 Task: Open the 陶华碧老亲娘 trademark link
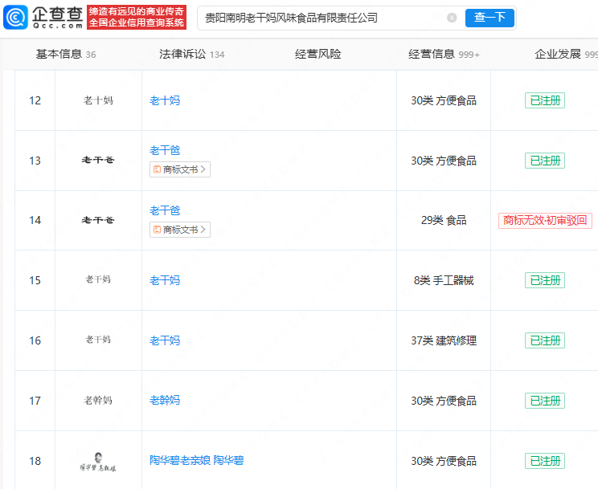point(178,461)
